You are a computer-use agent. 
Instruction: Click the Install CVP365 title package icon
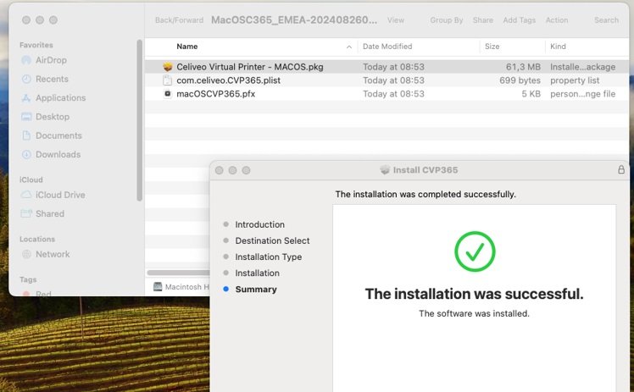pos(386,169)
